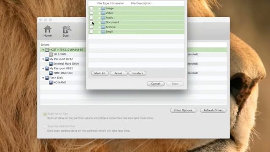Expand the Archive file type row
Screen dimensions: 270x152
tap(99, 27)
